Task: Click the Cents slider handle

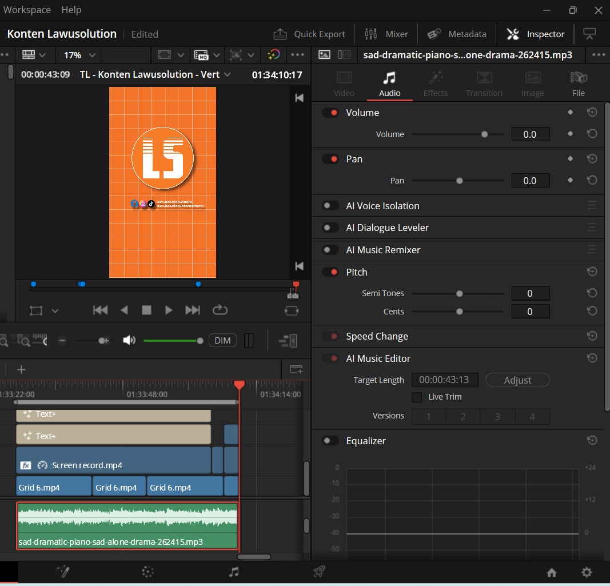Action: (x=460, y=312)
